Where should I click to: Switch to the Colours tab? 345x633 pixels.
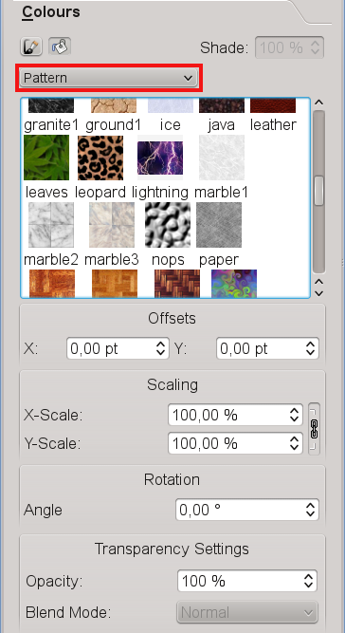51,11
